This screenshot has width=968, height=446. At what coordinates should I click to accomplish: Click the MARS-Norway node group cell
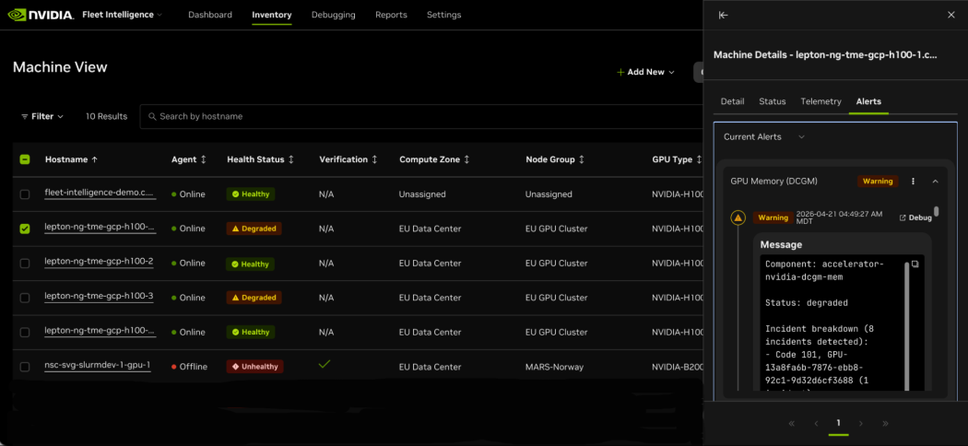coord(556,367)
